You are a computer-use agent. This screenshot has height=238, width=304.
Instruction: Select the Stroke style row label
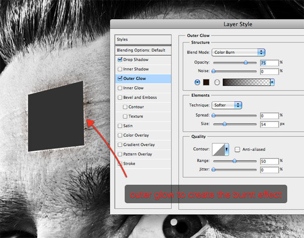coord(129,164)
